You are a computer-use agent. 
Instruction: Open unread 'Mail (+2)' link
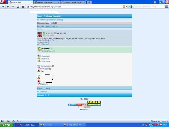(53, 23)
